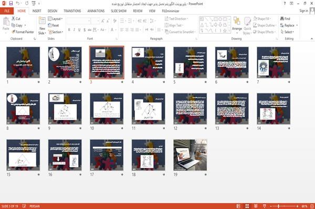The image size is (315, 209).
Task: Click the Bullets list icon
Action: pyautogui.click(x=122, y=21)
